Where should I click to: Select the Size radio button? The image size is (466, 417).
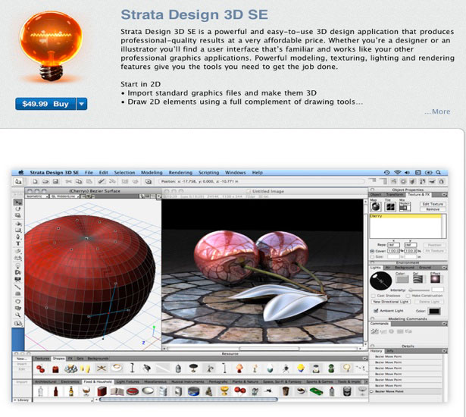[372, 256]
